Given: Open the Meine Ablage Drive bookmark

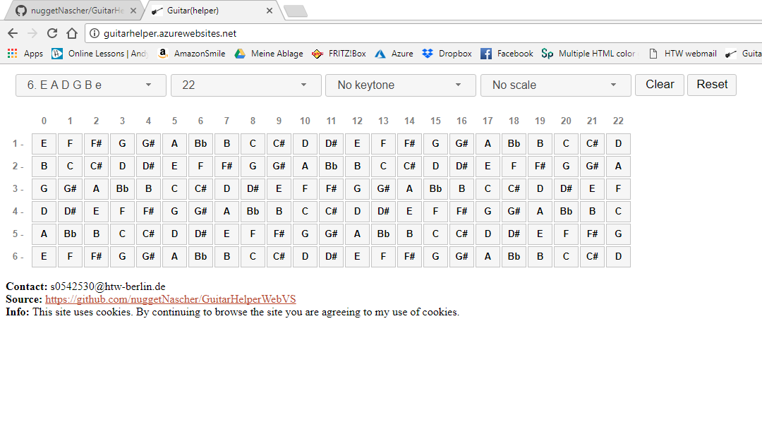Looking at the screenshot, I should 268,54.
